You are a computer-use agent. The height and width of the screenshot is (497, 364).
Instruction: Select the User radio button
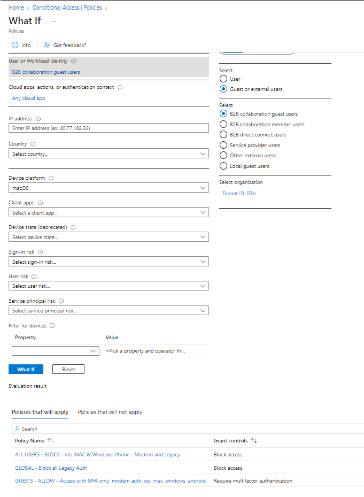(223, 79)
